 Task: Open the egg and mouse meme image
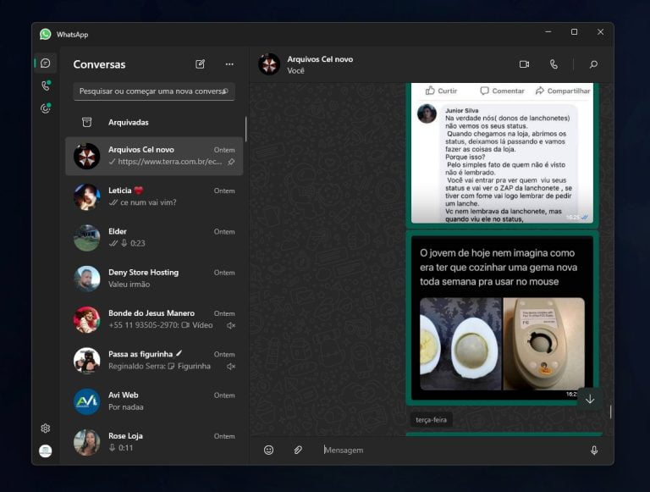click(x=502, y=318)
